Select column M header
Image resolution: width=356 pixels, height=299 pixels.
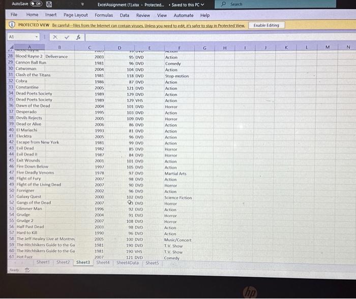328,47
